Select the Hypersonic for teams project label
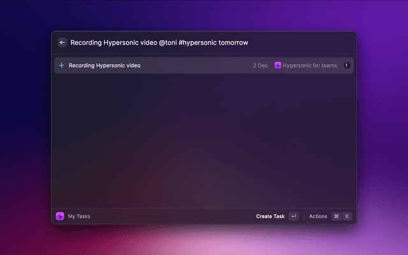 pos(310,65)
